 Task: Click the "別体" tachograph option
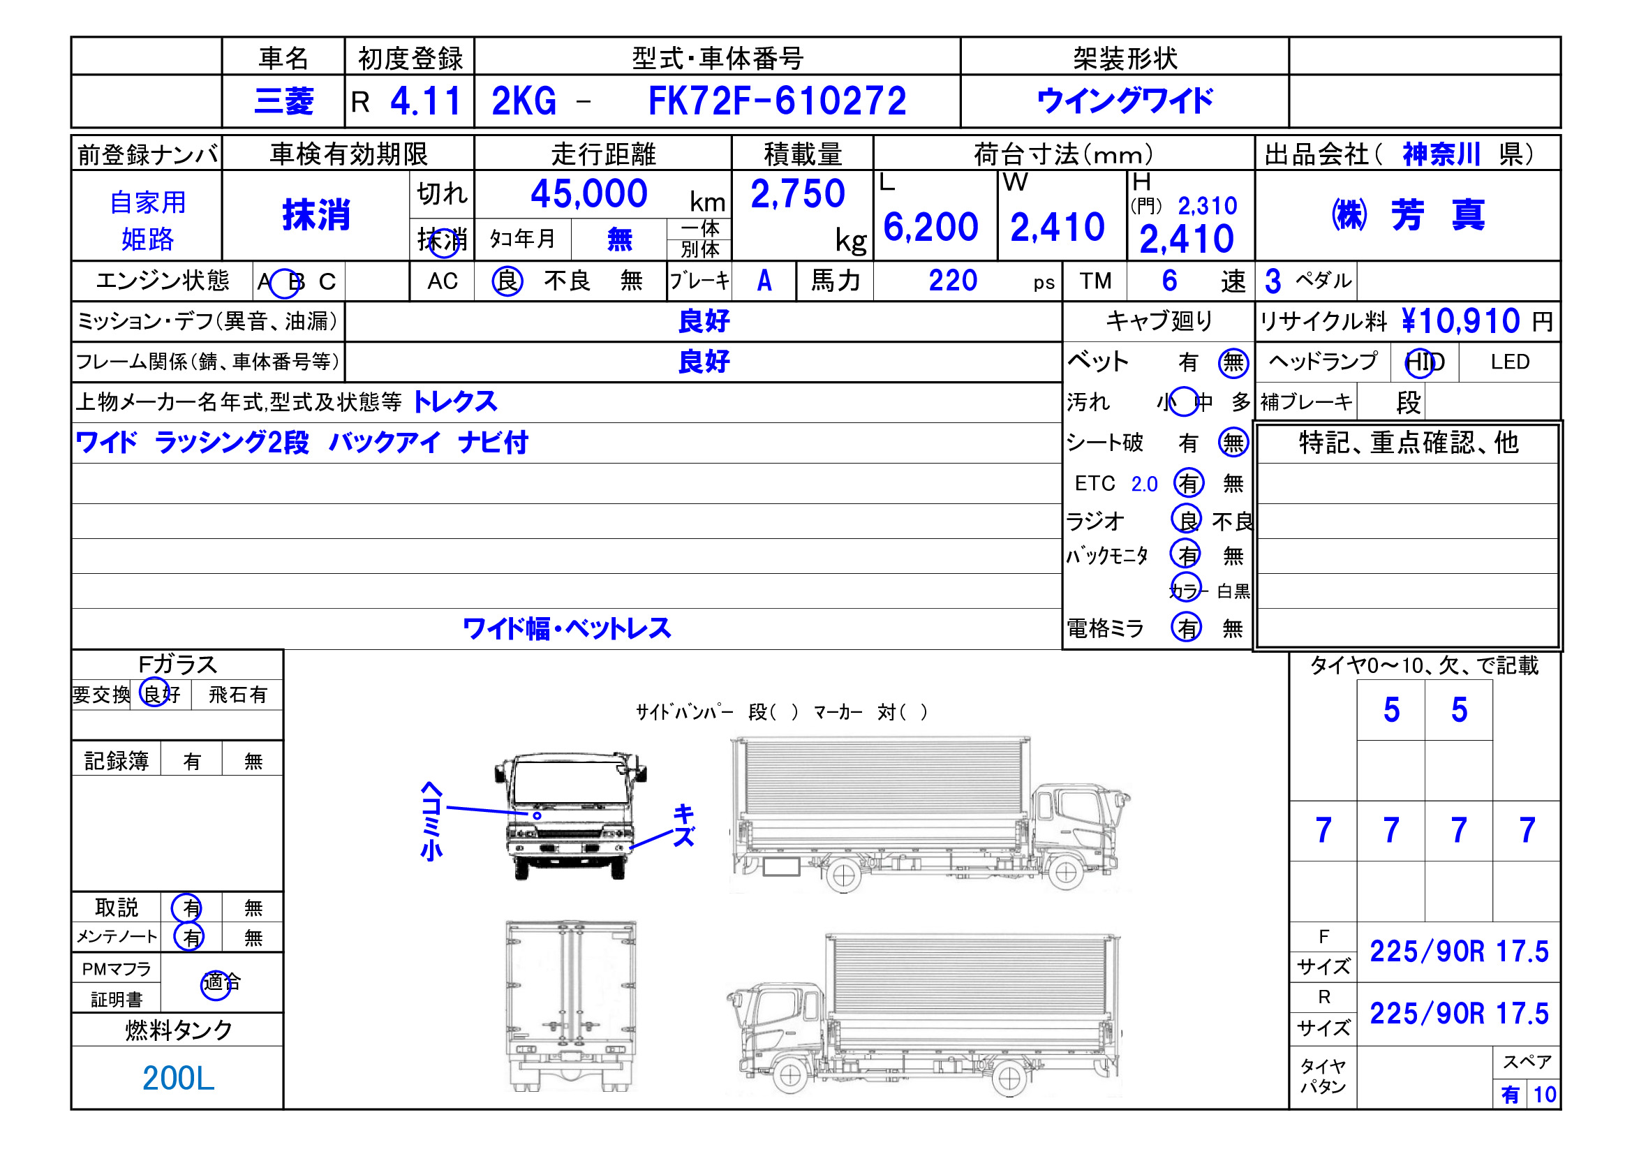tap(700, 249)
